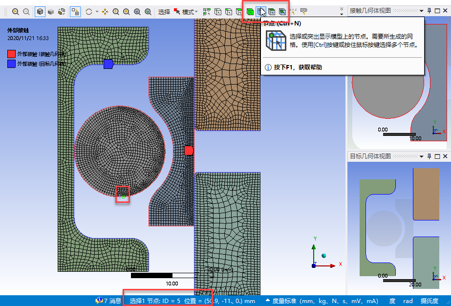Click the blue target tag on the mesh

tap(108, 64)
